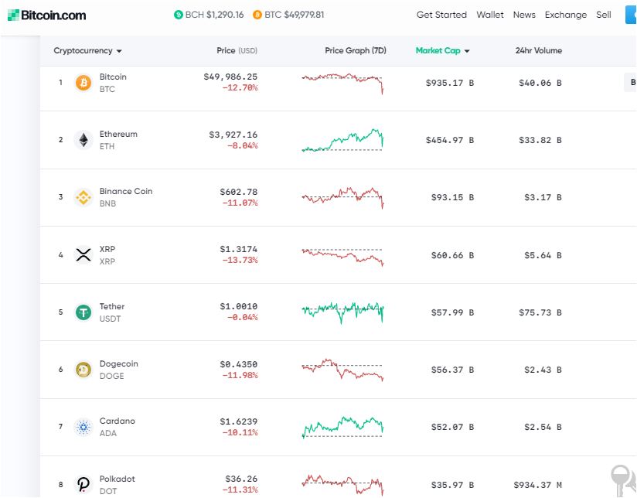Click the Dogecoin icon
Image resolution: width=637 pixels, height=498 pixels.
tap(83, 370)
